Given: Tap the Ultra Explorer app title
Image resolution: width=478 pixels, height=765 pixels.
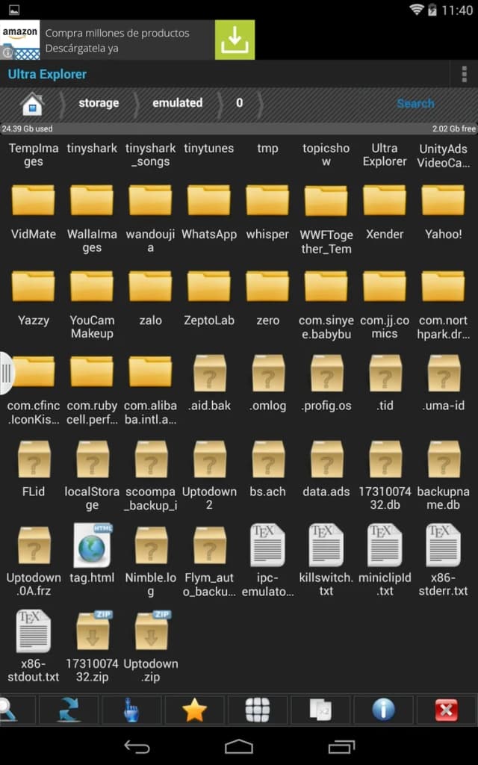Looking at the screenshot, I should [x=47, y=74].
